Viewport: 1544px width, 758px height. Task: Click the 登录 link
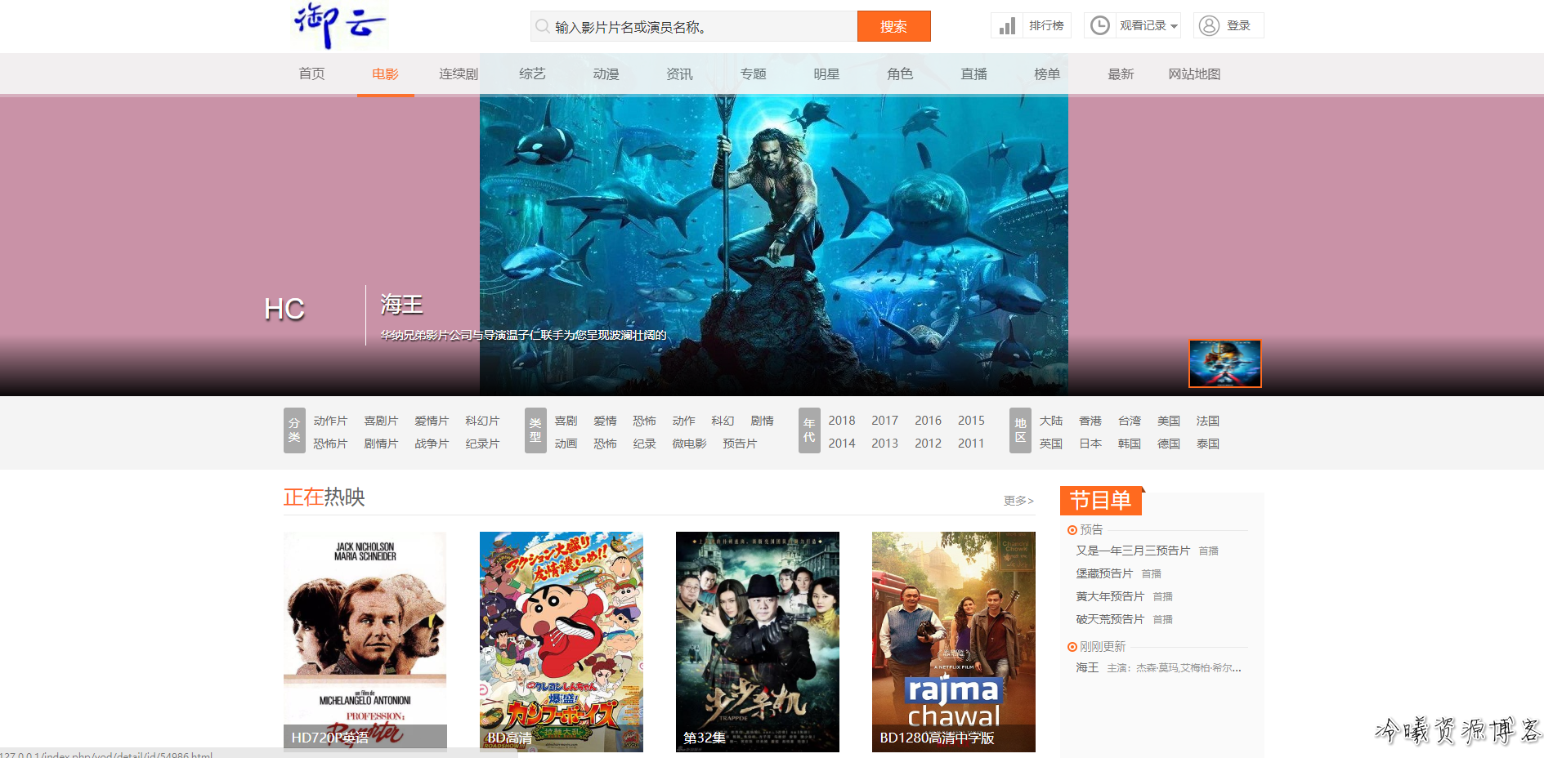[x=1238, y=25]
